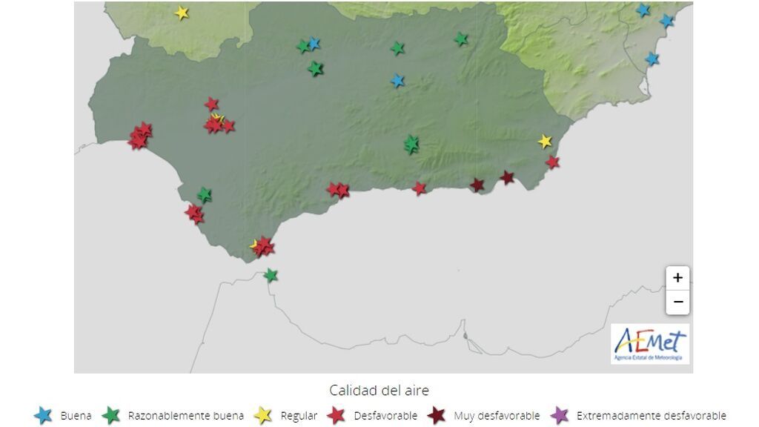Click the green Razonablemente buena legend star
The height and width of the screenshot is (427, 759).
(111, 415)
